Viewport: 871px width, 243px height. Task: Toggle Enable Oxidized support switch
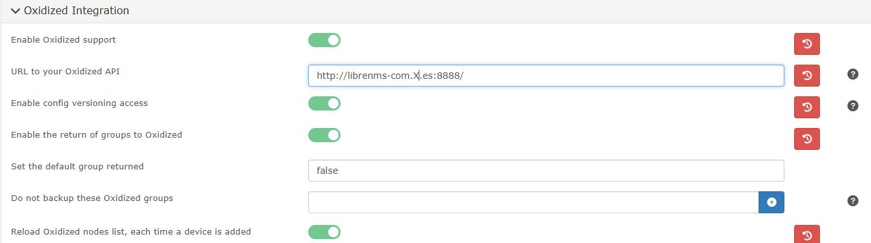(324, 40)
